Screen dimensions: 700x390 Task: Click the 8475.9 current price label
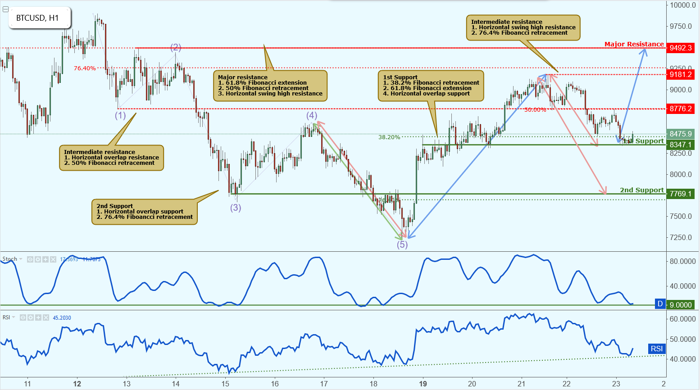[x=680, y=134]
